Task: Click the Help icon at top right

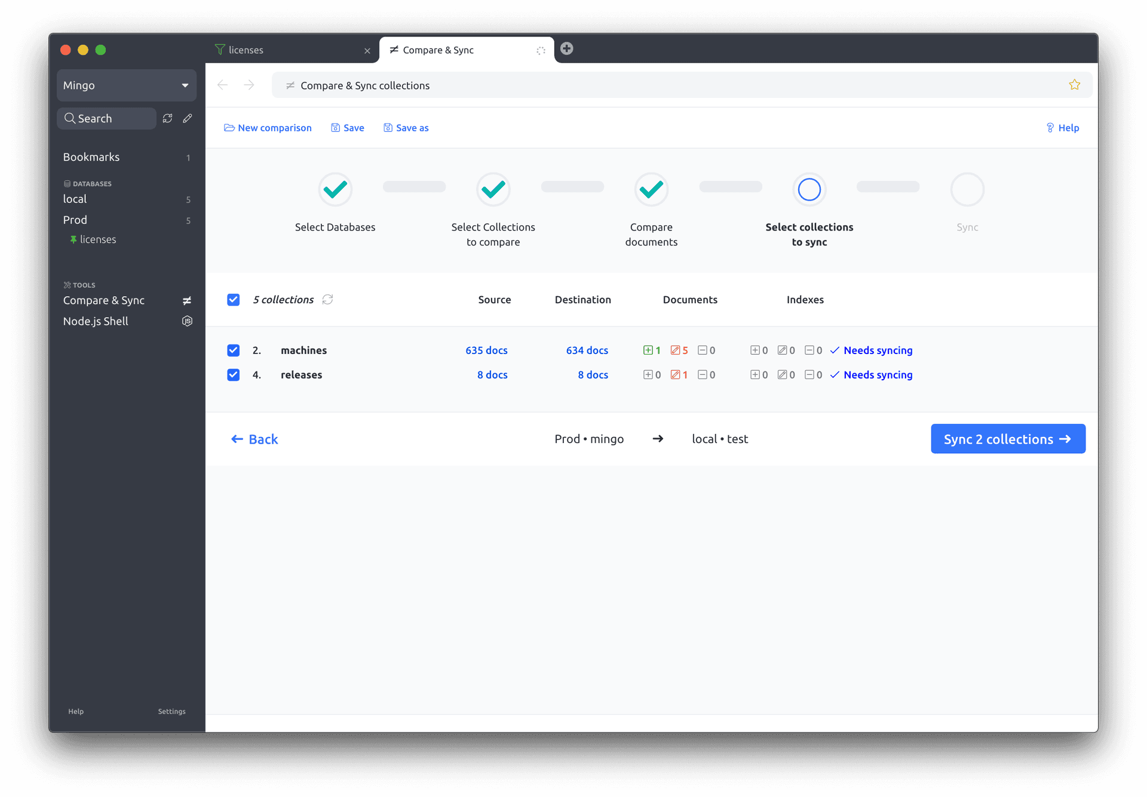Action: 1063,128
